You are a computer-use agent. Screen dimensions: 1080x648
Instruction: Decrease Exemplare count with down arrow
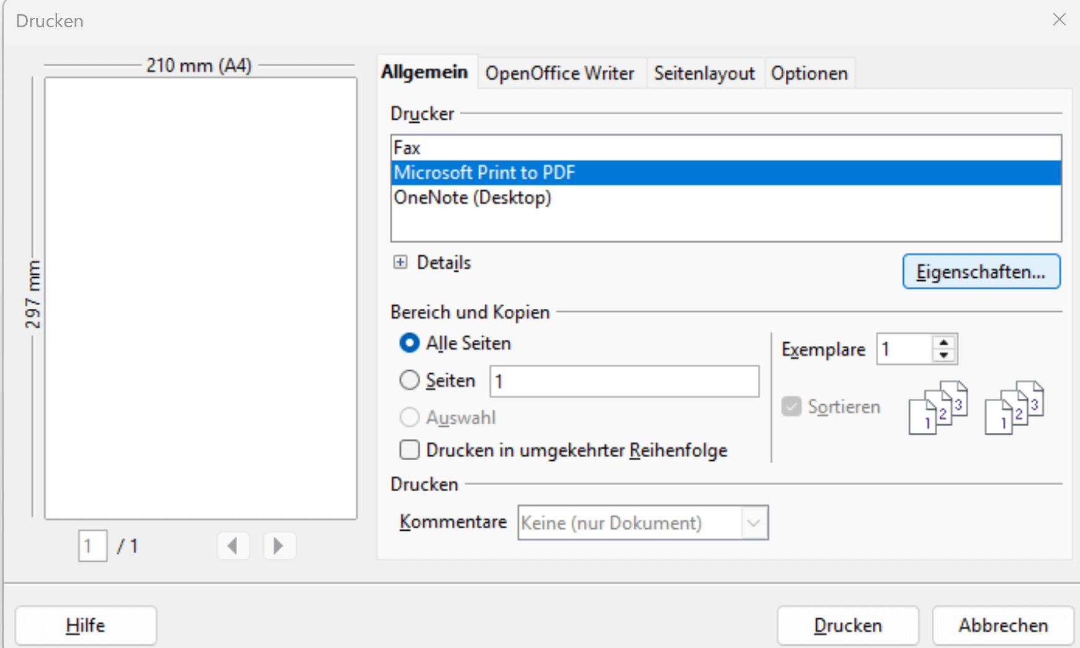tap(943, 355)
